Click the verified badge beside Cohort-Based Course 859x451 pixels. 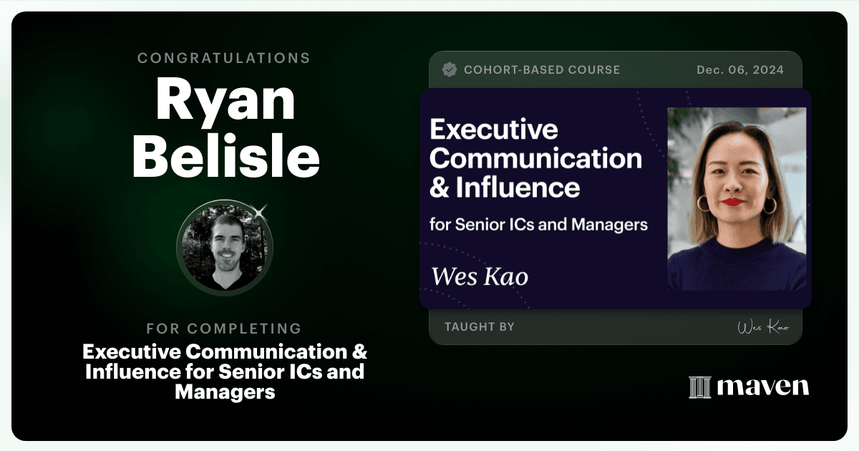[450, 69]
